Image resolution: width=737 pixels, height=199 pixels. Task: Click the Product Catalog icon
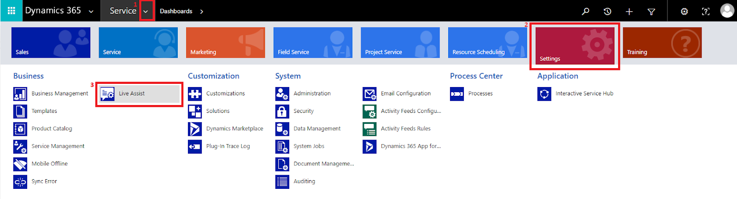pyautogui.click(x=20, y=129)
